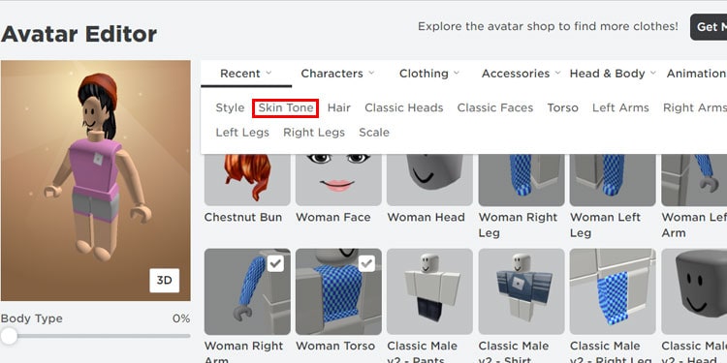Select Classic Male v2 - Shirt thumbnail
727x363 pixels.
pyautogui.click(x=522, y=291)
